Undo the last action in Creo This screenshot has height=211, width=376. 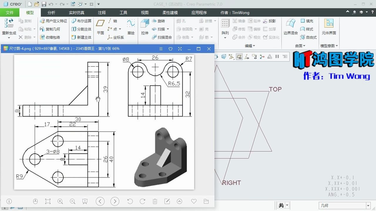(51, 4)
